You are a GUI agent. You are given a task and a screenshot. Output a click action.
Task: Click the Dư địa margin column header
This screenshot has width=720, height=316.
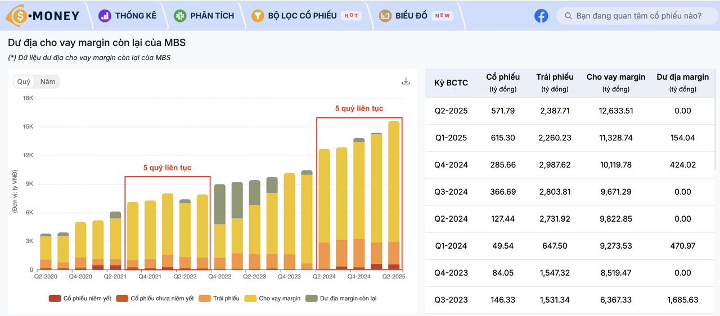click(x=683, y=83)
